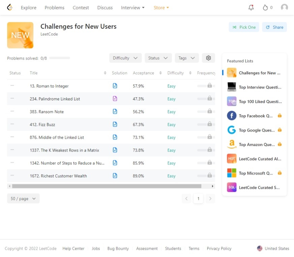Image resolution: width=294 pixels, height=257 pixels.
Task: Click scrollbar right arrow
Action: [212, 186]
